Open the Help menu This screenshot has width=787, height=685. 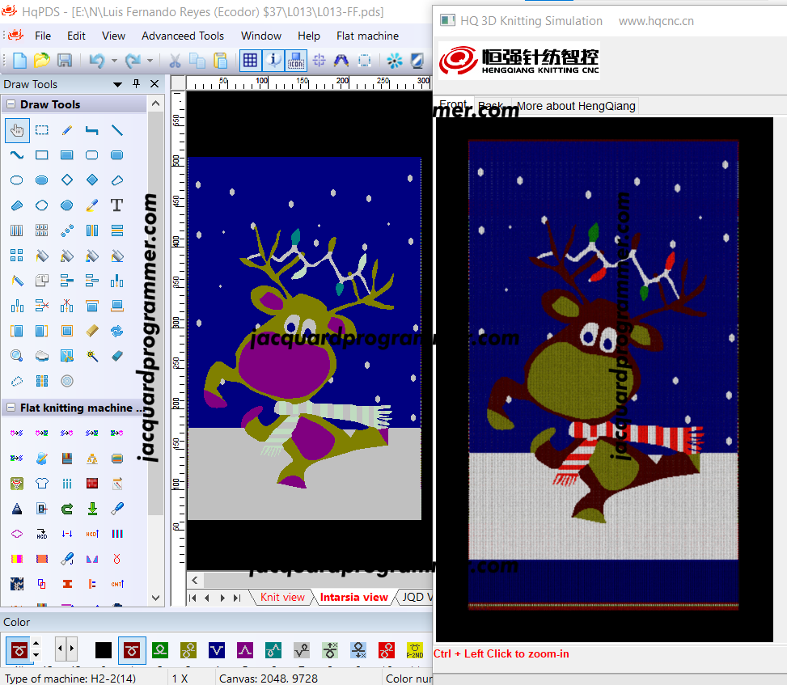tap(309, 36)
